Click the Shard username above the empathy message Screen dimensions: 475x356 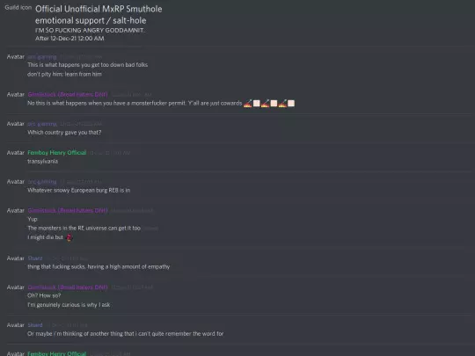35,258
